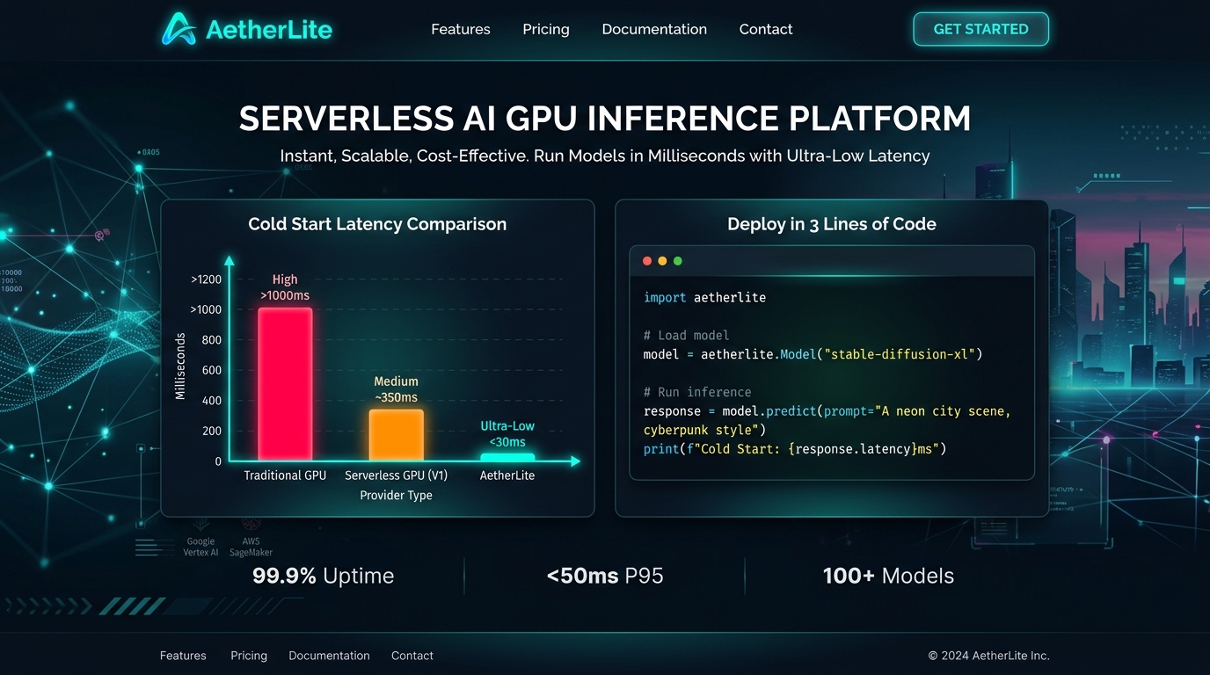This screenshot has width=1210, height=675.
Task: Click the red dot in the code window
Action: 647,261
